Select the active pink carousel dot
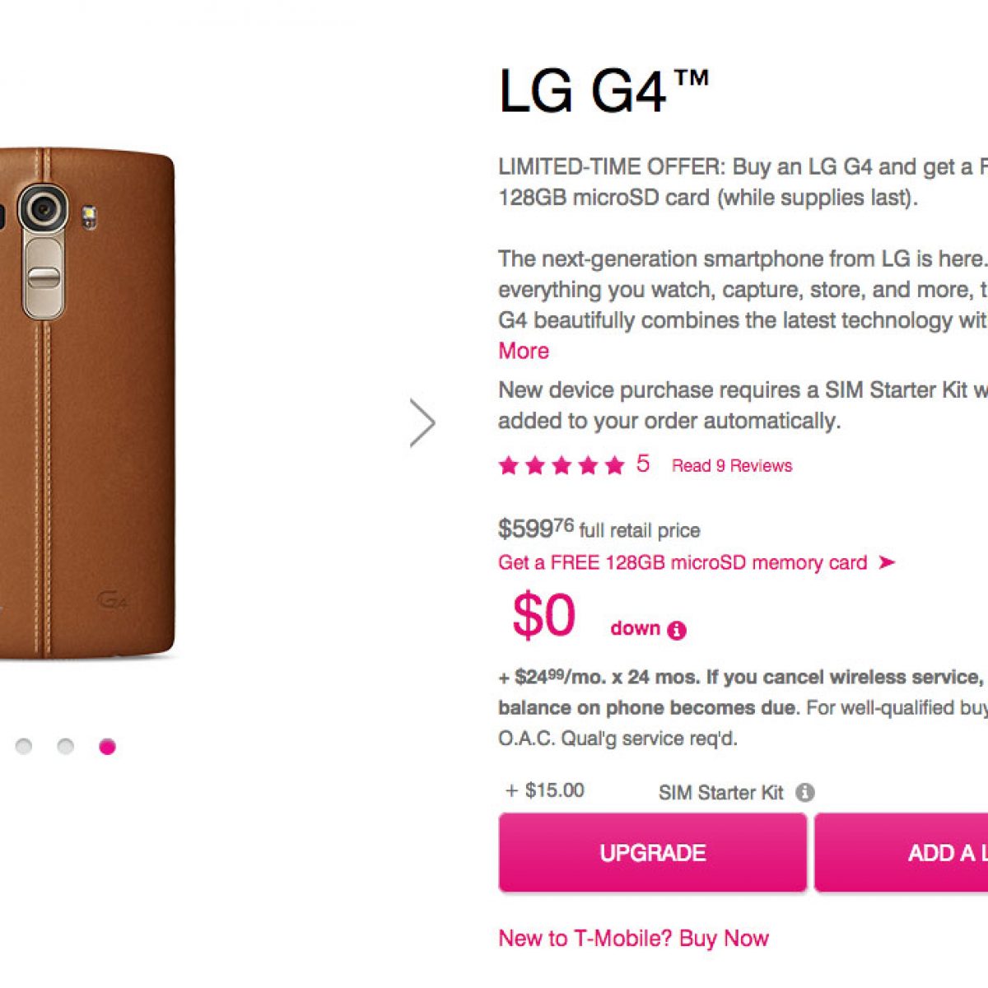This screenshot has width=988, height=988. pos(107,747)
